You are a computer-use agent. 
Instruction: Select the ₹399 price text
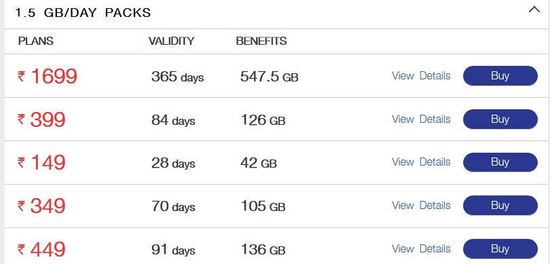click(41, 119)
